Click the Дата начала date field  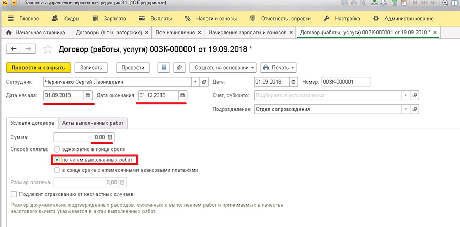pyautogui.click(x=63, y=95)
